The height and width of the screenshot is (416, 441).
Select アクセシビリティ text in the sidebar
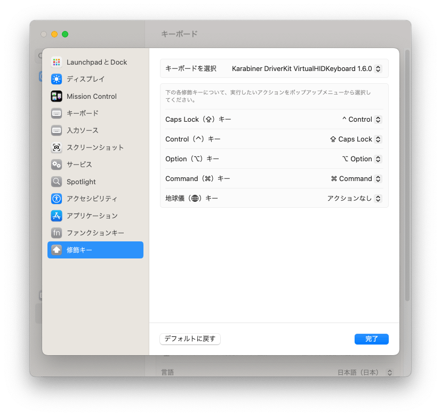92,199
